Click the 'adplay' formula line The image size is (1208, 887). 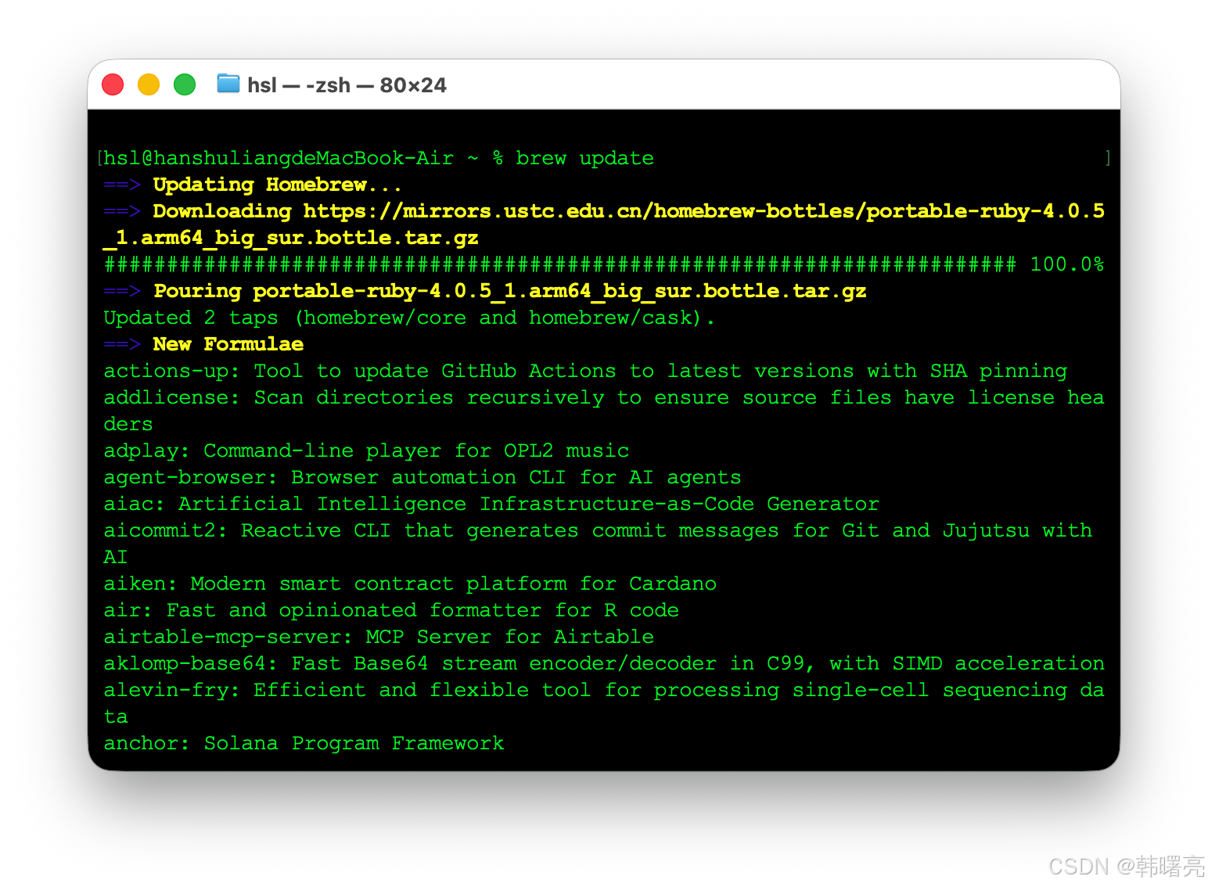(x=366, y=451)
